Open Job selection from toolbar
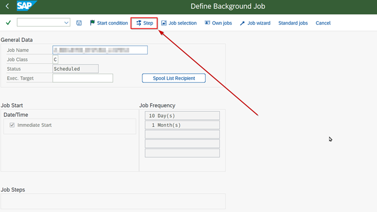This screenshot has height=212, width=377. [179, 23]
